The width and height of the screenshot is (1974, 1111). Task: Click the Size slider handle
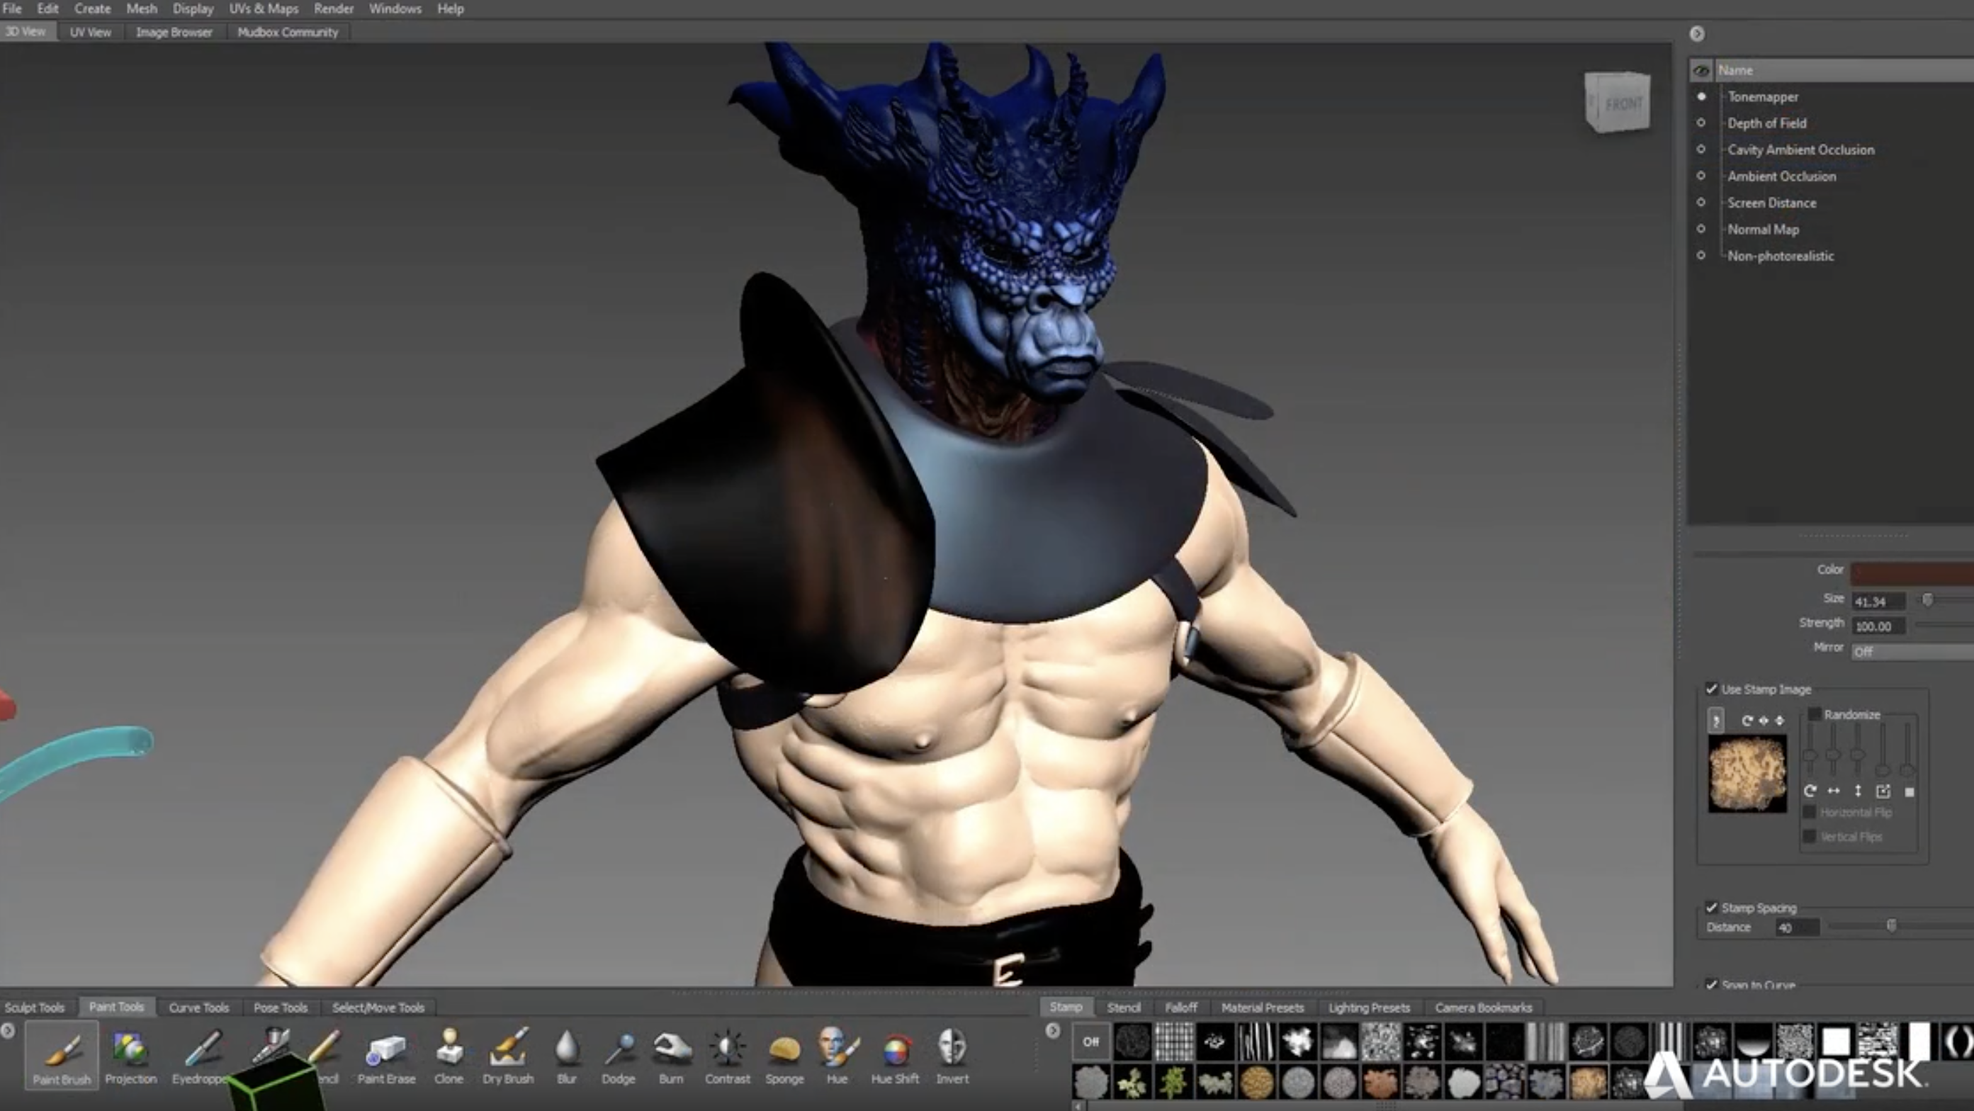click(1928, 599)
